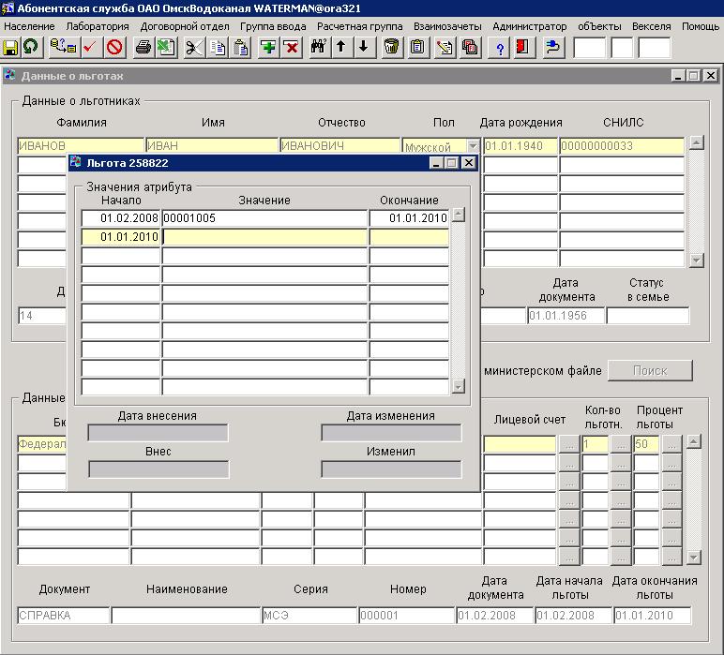Click the blue question mark help icon
Viewport: 724px width, 655px height.
click(x=500, y=47)
